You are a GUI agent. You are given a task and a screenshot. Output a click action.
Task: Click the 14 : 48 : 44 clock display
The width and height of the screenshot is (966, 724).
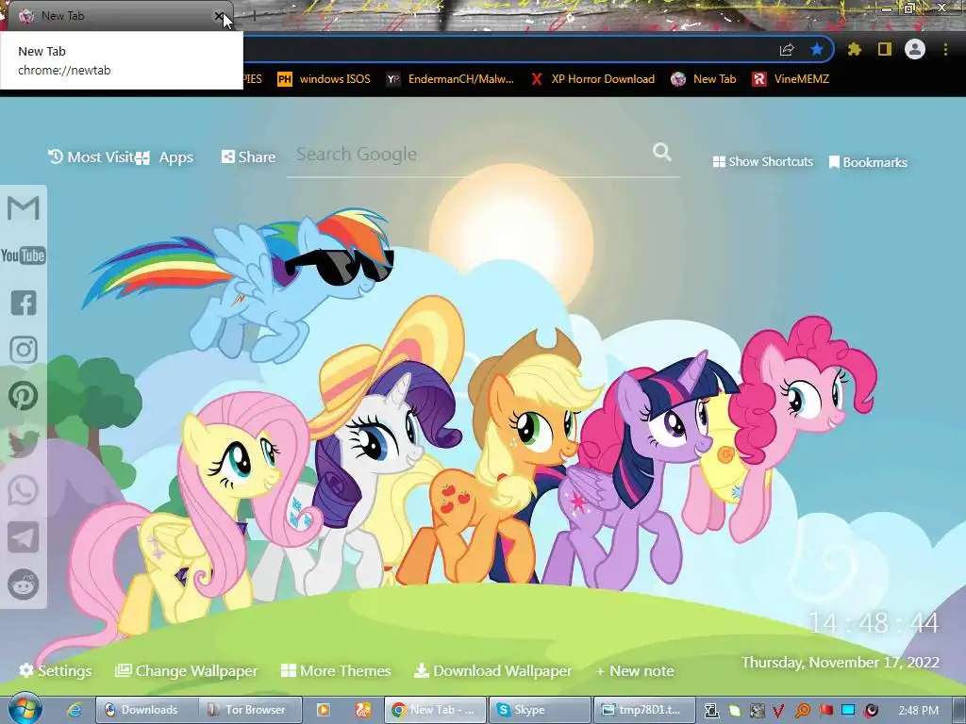pyautogui.click(x=873, y=623)
